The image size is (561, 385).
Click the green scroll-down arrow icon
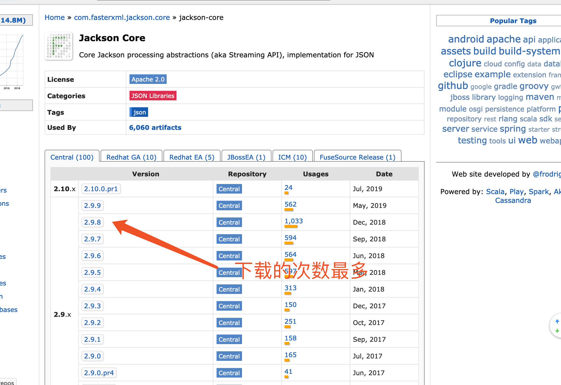coord(557,331)
